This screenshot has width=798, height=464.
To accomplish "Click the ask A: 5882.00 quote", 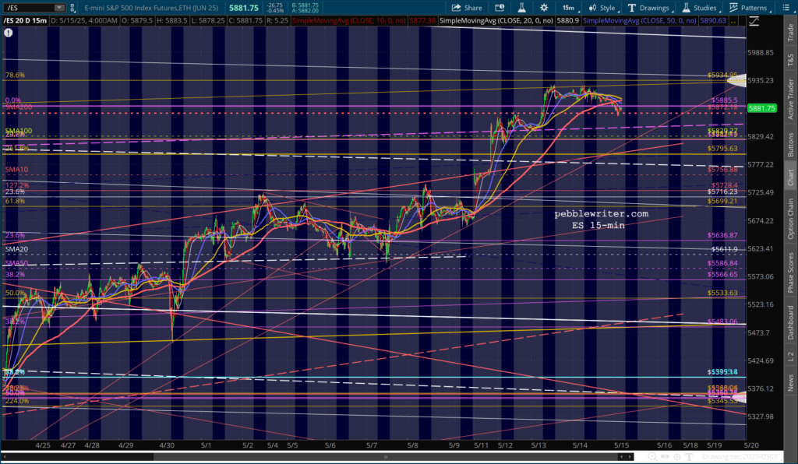I will coord(305,11).
